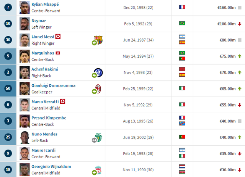Image resolution: width=245 pixels, height=177 pixels.
Task: Click the Inter Milan crest beside Hakimi
Action: click(98, 72)
